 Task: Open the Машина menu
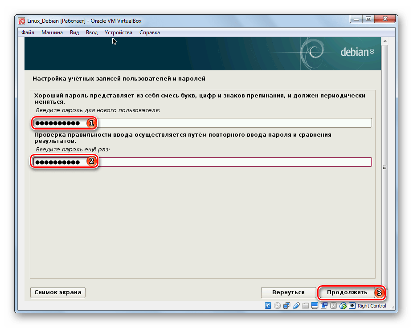tap(52, 32)
